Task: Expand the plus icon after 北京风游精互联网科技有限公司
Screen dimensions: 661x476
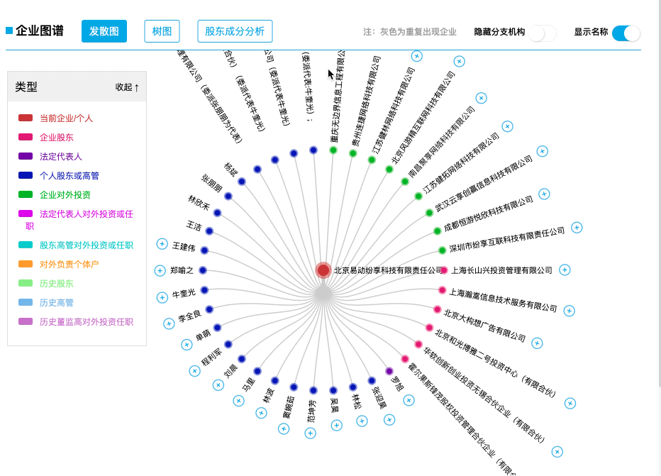Action: pyautogui.click(x=459, y=62)
